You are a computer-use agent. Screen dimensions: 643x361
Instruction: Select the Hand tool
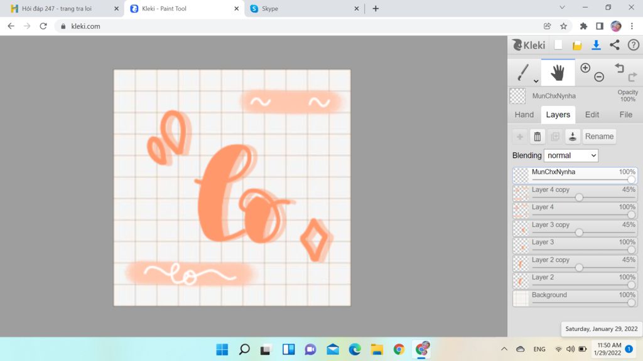[x=558, y=73]
